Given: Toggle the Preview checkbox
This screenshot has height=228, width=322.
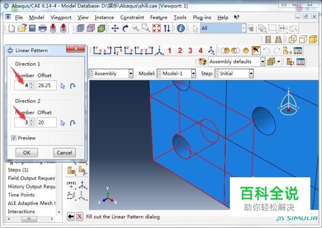Looking at the screenshot, I should pos(13,138).
